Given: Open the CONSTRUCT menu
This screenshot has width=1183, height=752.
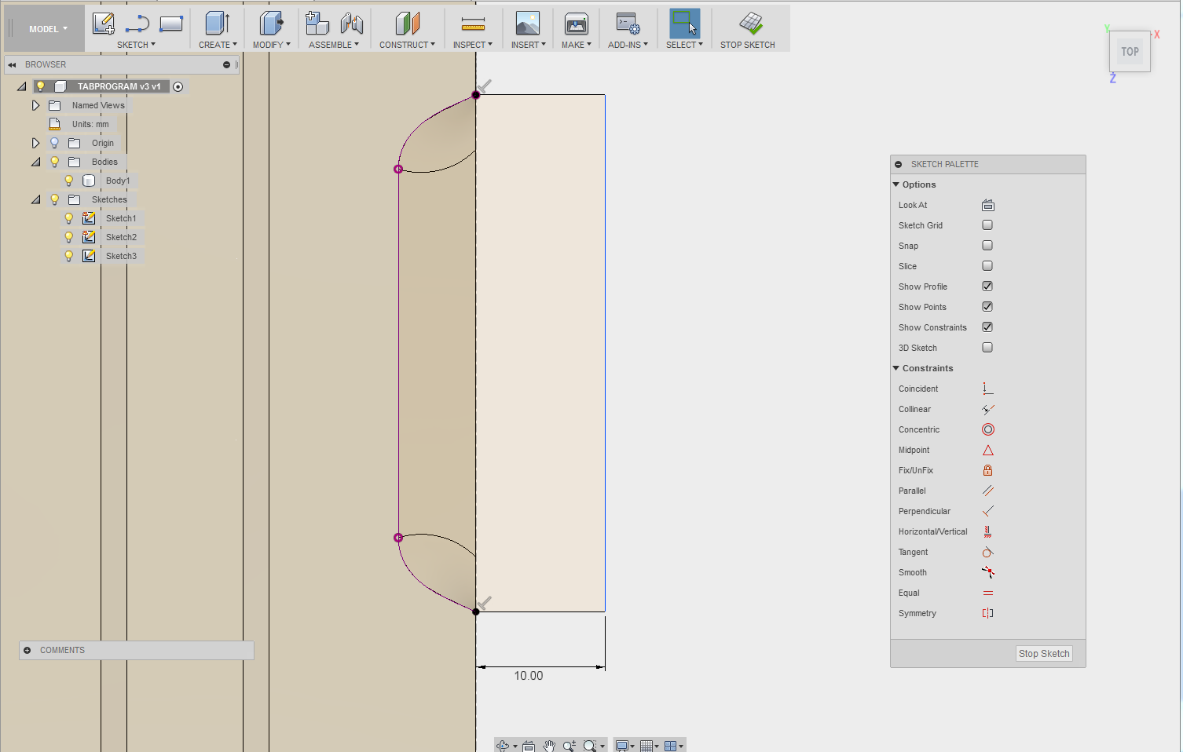Looking at the screenshot, I should tap(407, 45).
